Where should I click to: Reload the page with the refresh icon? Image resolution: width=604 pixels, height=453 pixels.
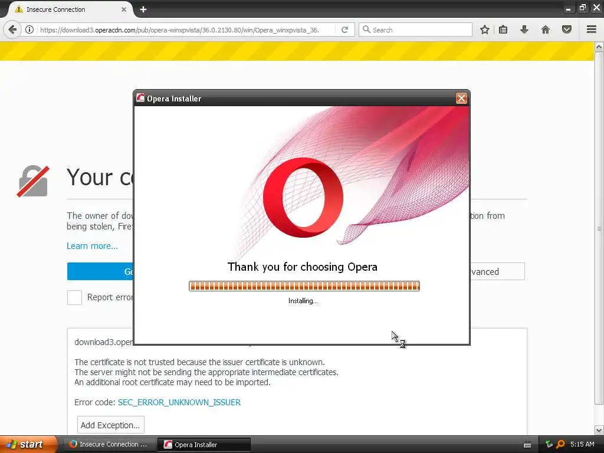[344, 29]
